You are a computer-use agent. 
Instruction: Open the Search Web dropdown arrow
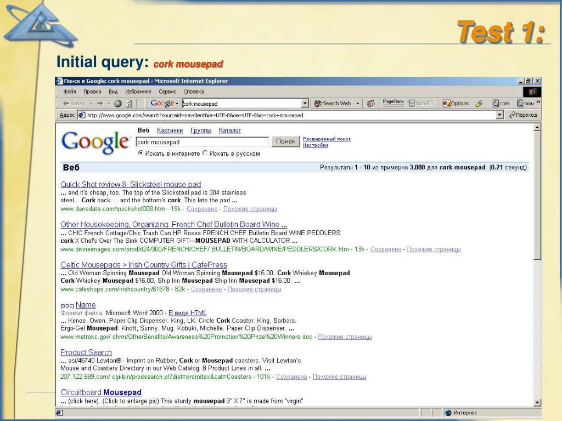tap(357, 104)
